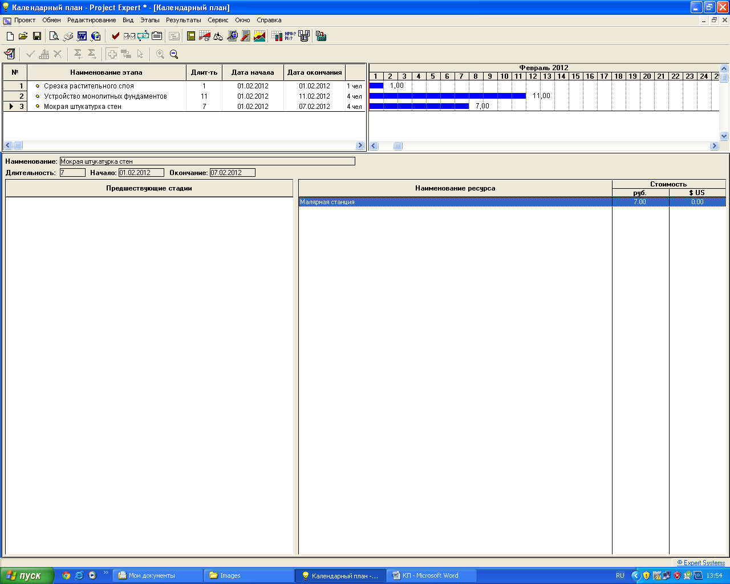The height and width of the screenshot is (584, 730).
Task: Open Internet Explorer from quick launch
Action: 79,575
